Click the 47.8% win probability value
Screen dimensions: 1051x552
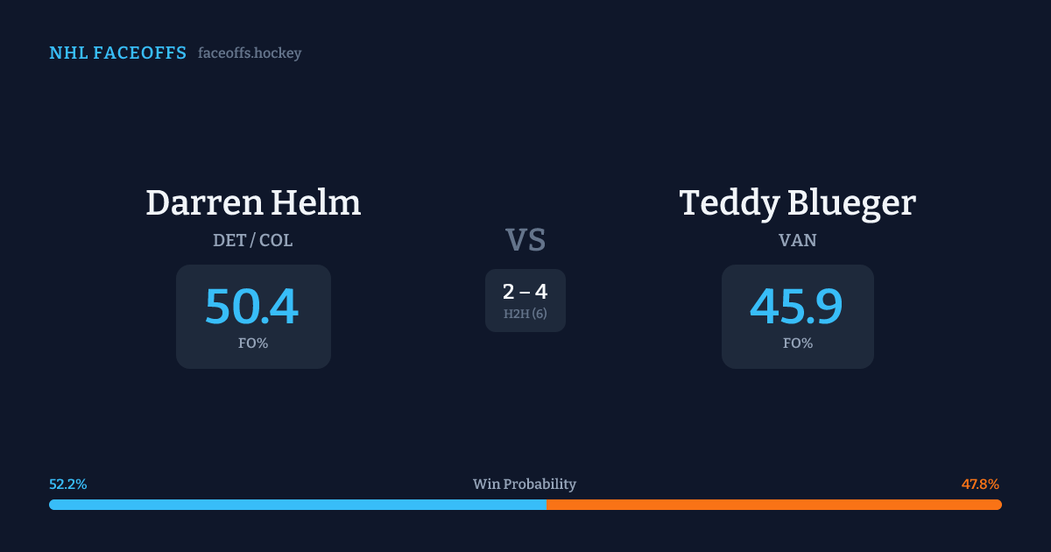[x=980, y=485]
